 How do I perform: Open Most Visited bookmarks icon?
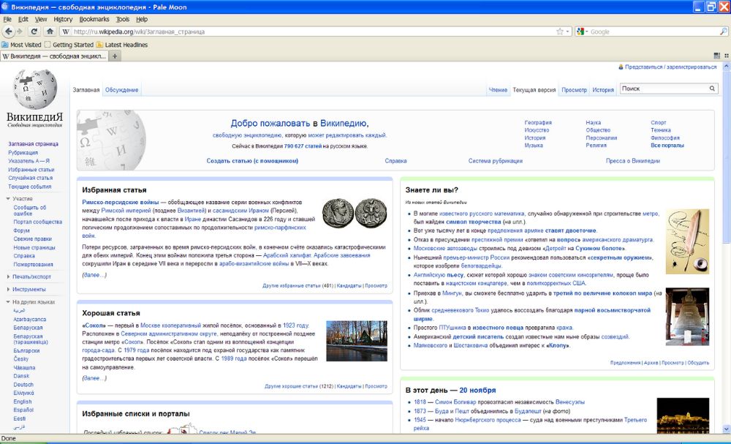click(4, 45)
